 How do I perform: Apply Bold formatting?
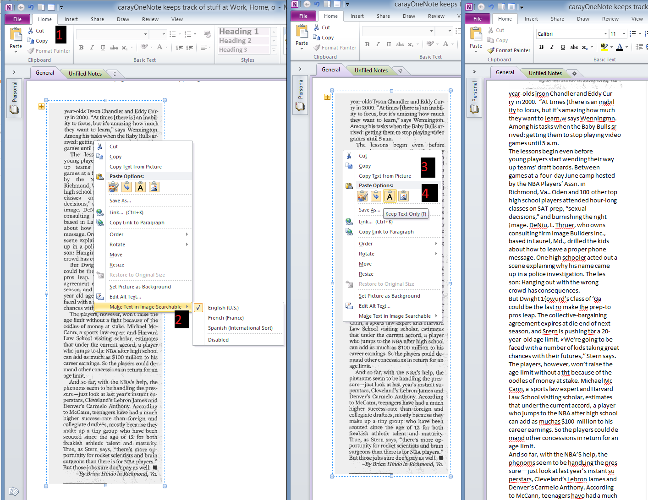point(541,47)
